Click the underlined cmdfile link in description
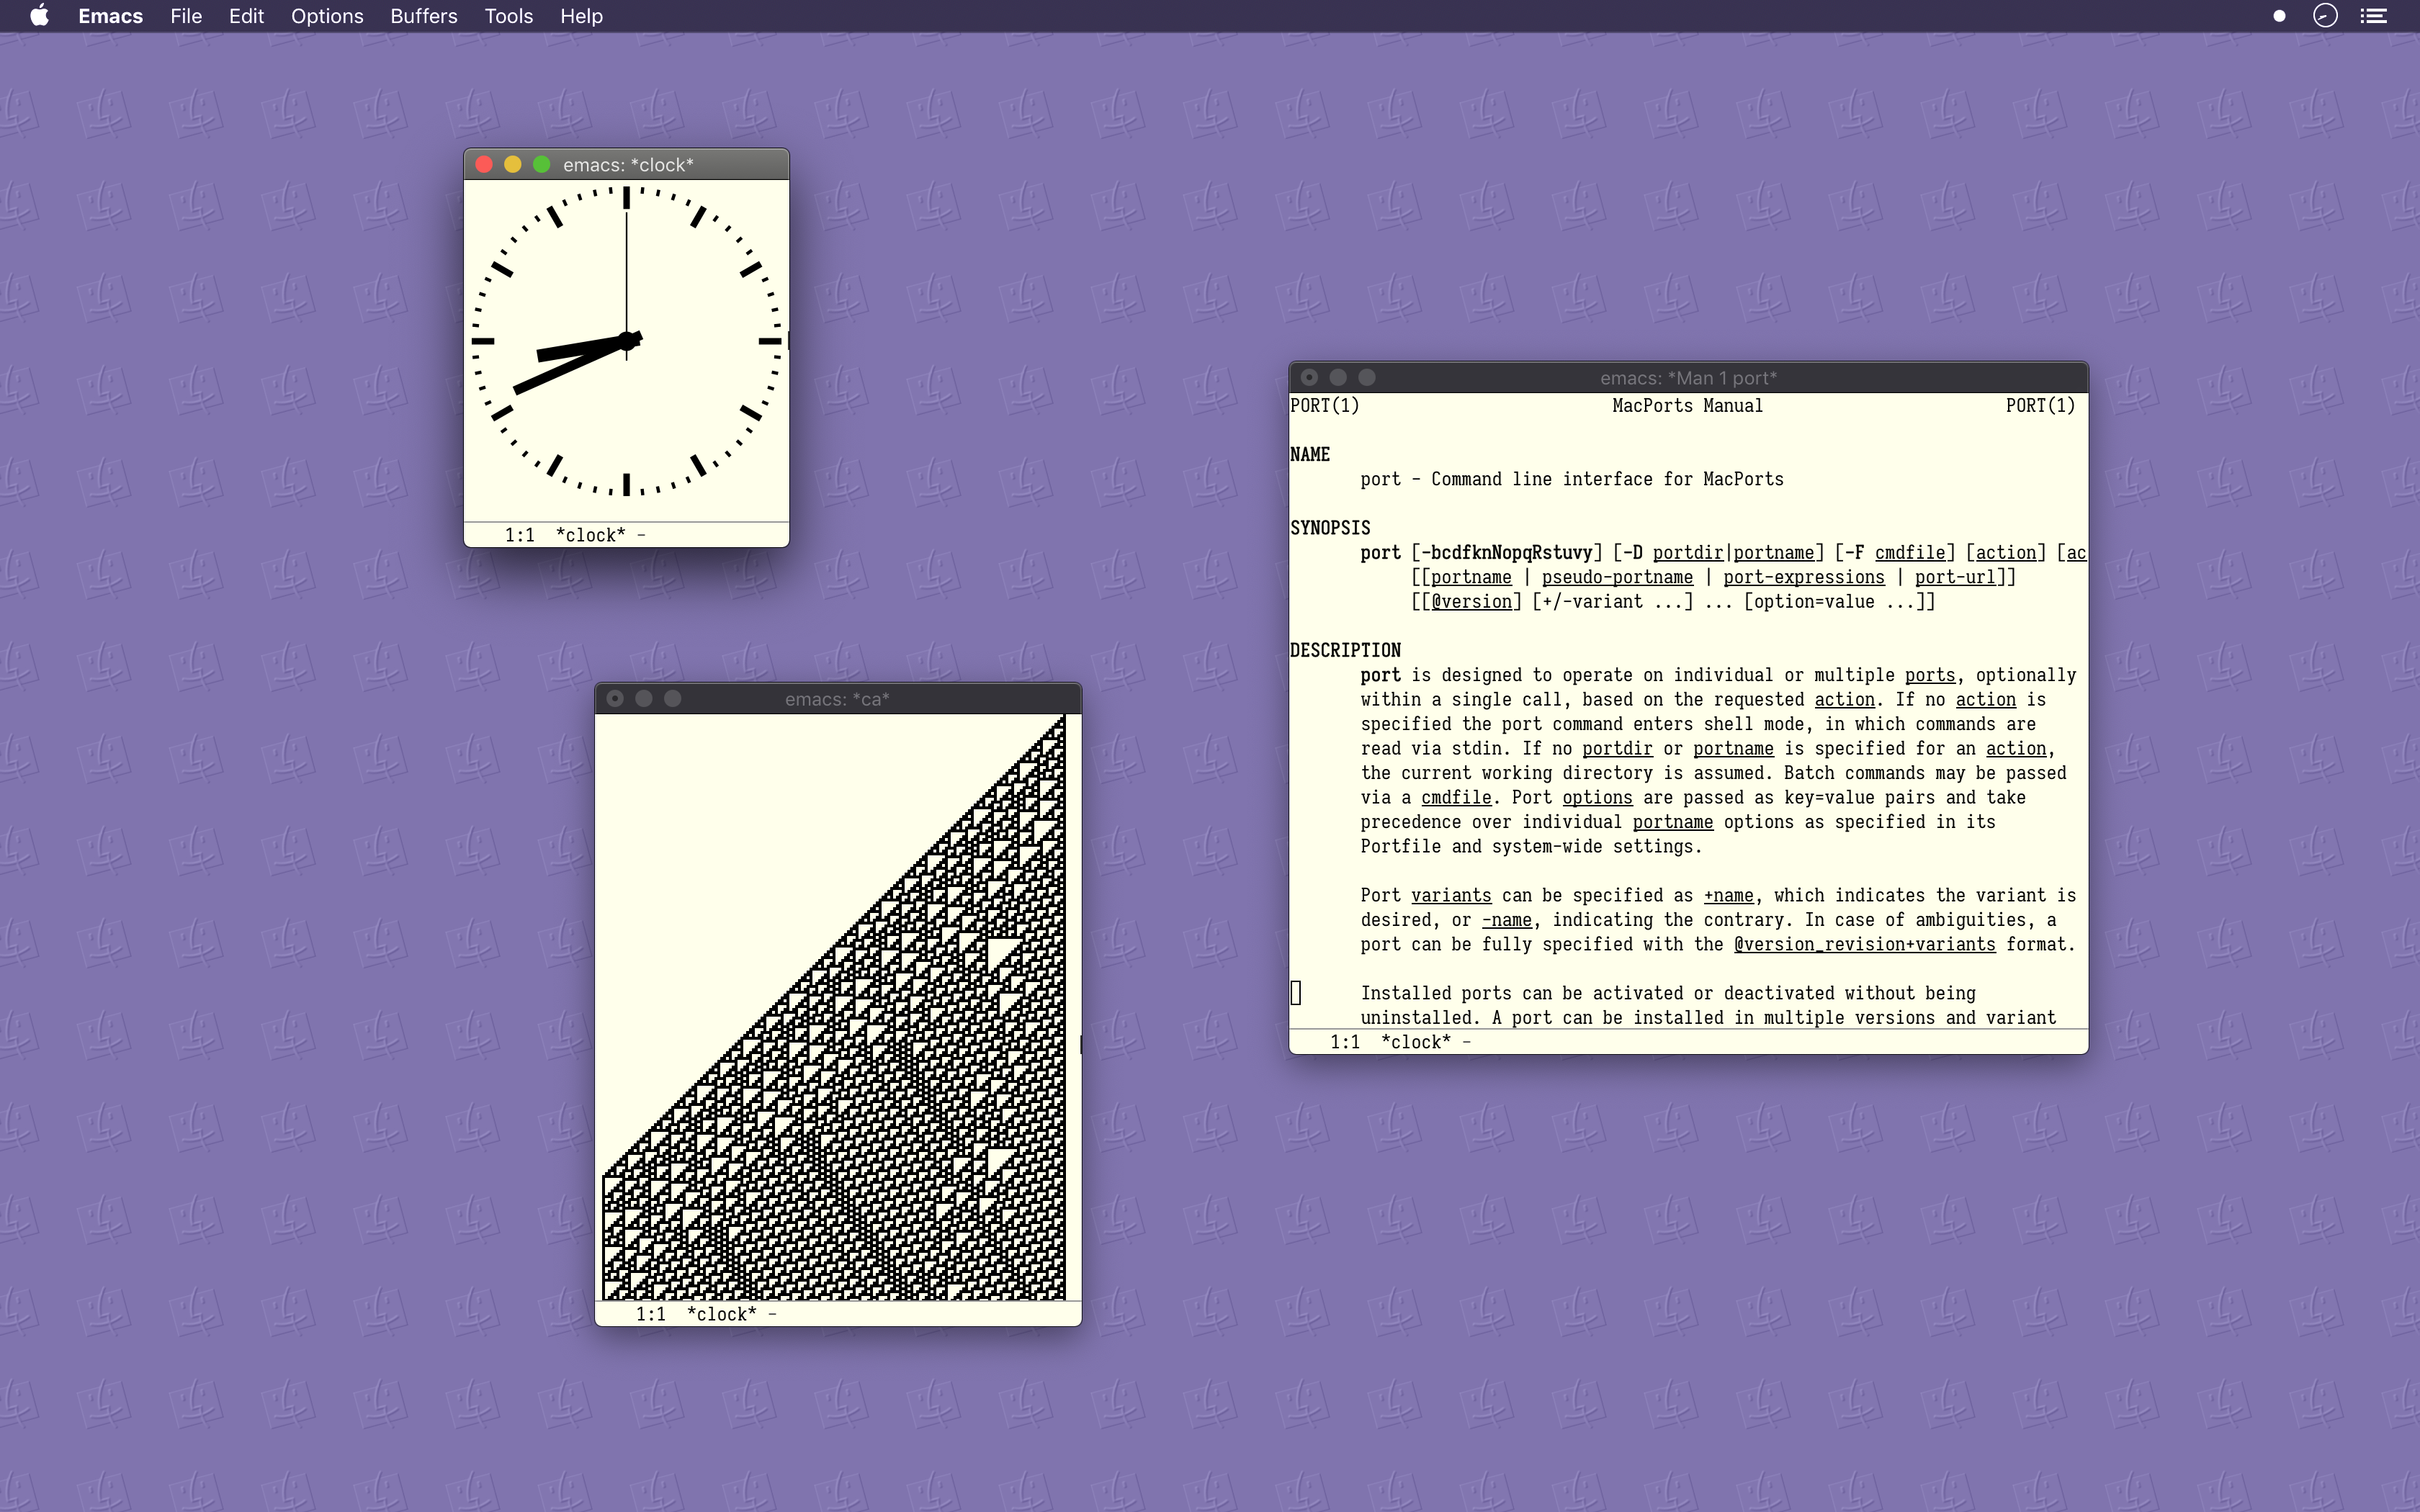Viewport: 2420px width, 1512px height. 1456,798
